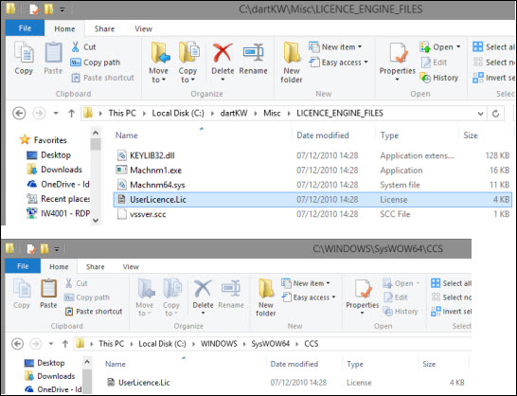
Task: Click Paste shortcut in CCS window
Action: point(94,311)
